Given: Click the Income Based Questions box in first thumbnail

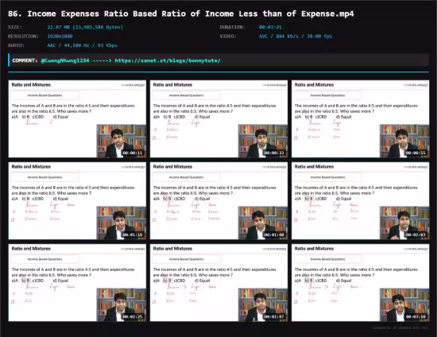Looking at the screenshot, I should (44, 95).
